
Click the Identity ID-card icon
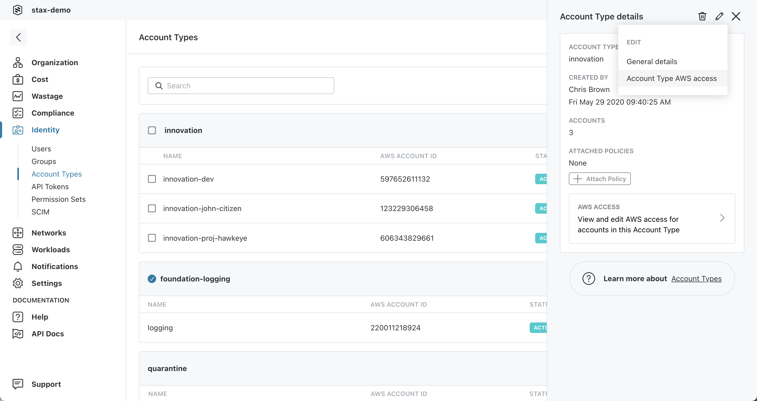click(18, 130)
